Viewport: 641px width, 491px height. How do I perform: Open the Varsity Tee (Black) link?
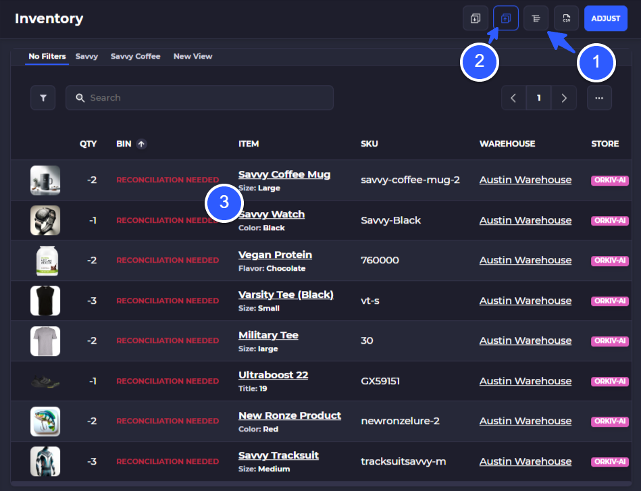coord(286,294)
